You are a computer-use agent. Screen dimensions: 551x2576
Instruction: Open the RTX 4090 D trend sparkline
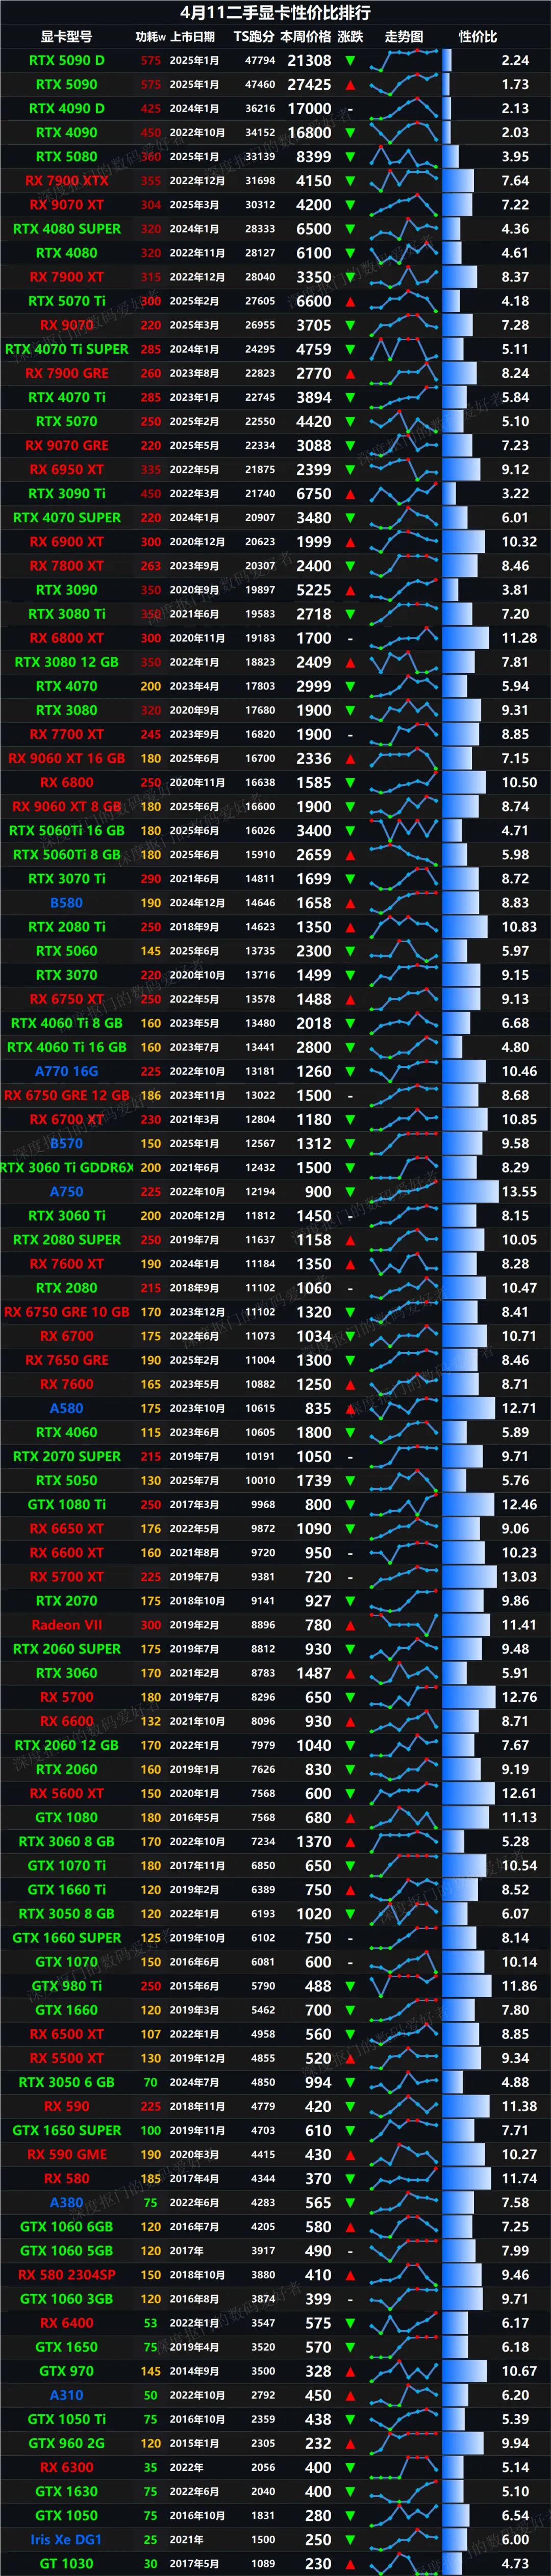coord(404,109)
